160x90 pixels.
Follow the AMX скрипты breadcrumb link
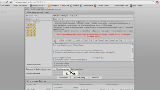pos(49,9)
